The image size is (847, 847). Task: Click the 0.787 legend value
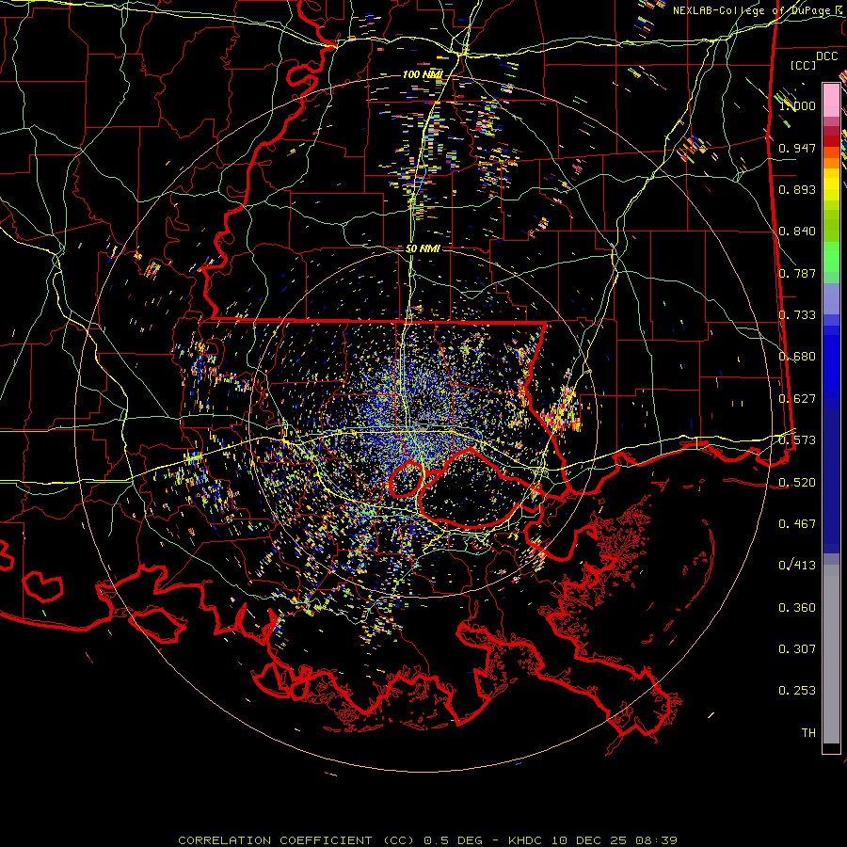tap(797, 273)
